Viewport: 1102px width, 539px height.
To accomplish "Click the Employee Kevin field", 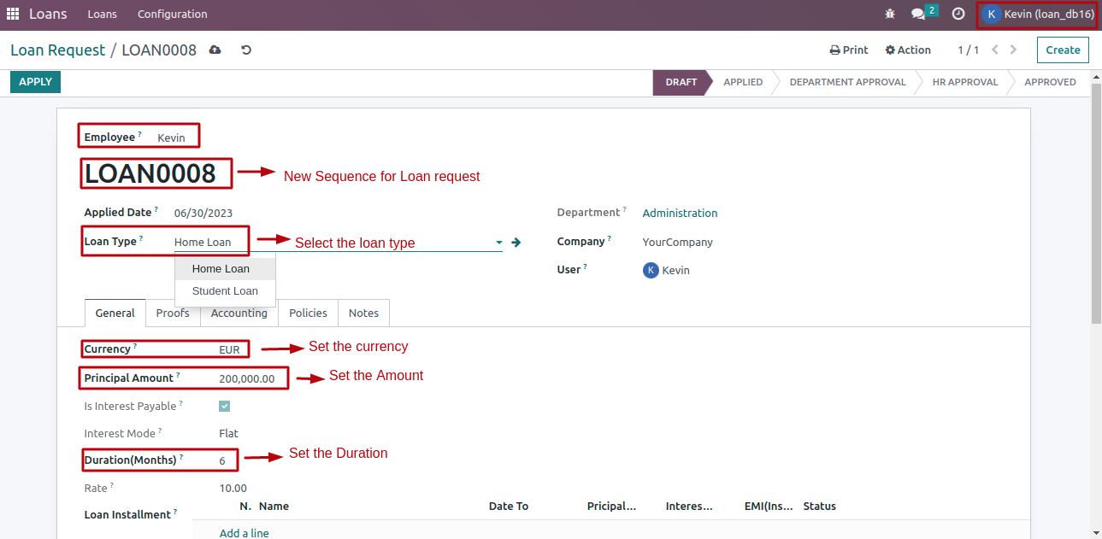I will 171,138.
